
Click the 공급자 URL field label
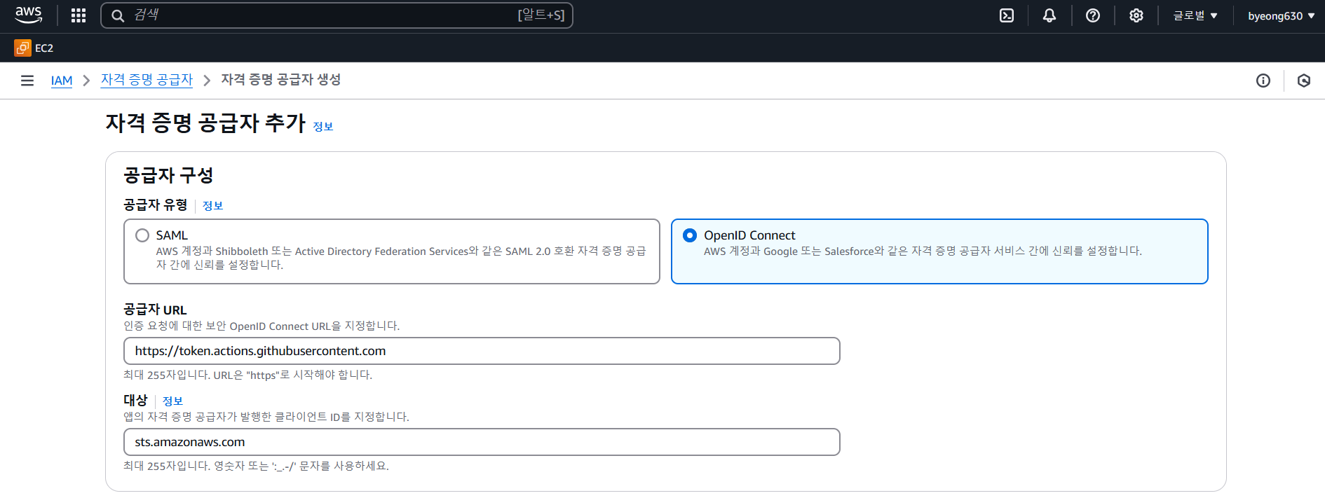click(x=155, y=310)
